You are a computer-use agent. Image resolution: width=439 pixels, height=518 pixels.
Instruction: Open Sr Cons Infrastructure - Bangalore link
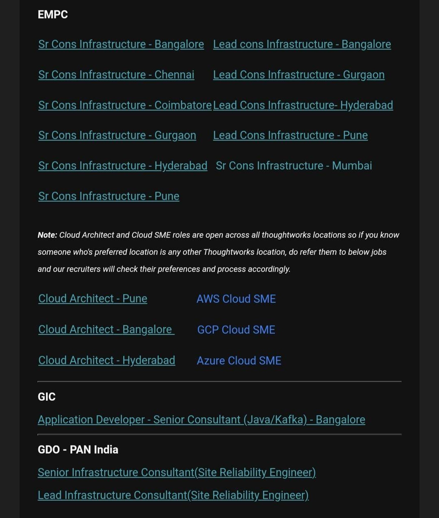[121, 45]
